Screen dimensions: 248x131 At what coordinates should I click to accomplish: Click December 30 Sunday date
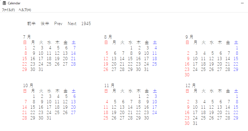[x=187, y=123]
